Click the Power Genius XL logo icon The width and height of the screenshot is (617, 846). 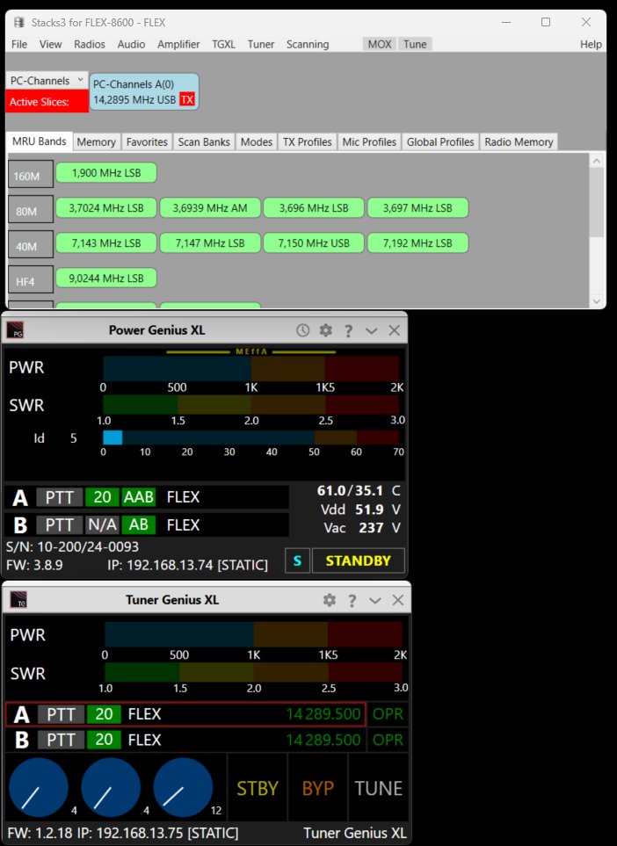(15, 330)
